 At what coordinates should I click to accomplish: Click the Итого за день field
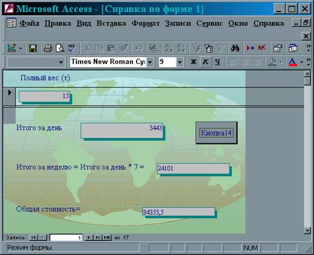click(122, 131)
